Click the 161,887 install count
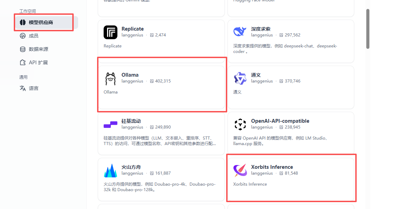 [x=163, y=173]
